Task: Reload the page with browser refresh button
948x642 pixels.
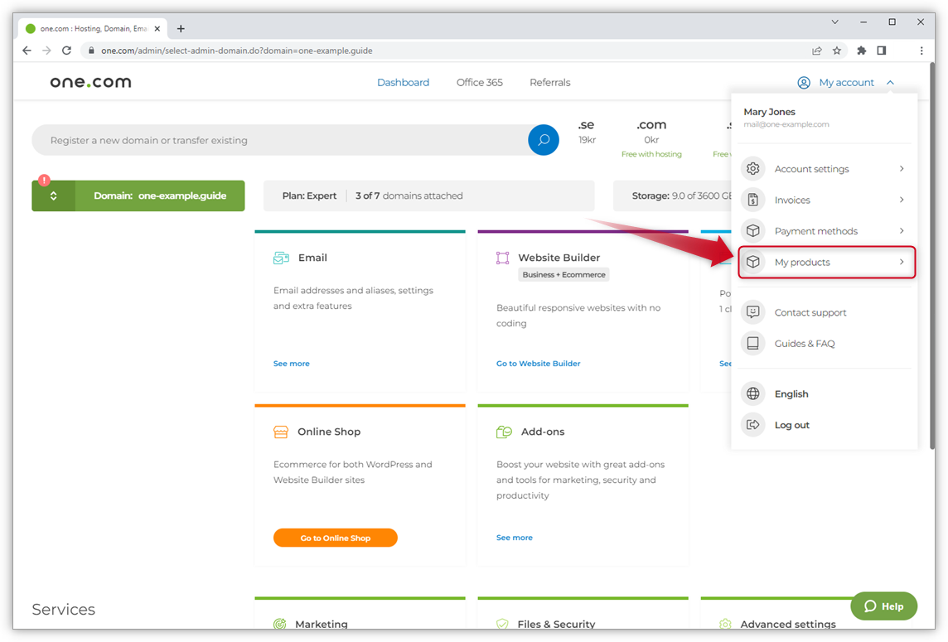Action: pyautogui.click(x=66, y=51)
